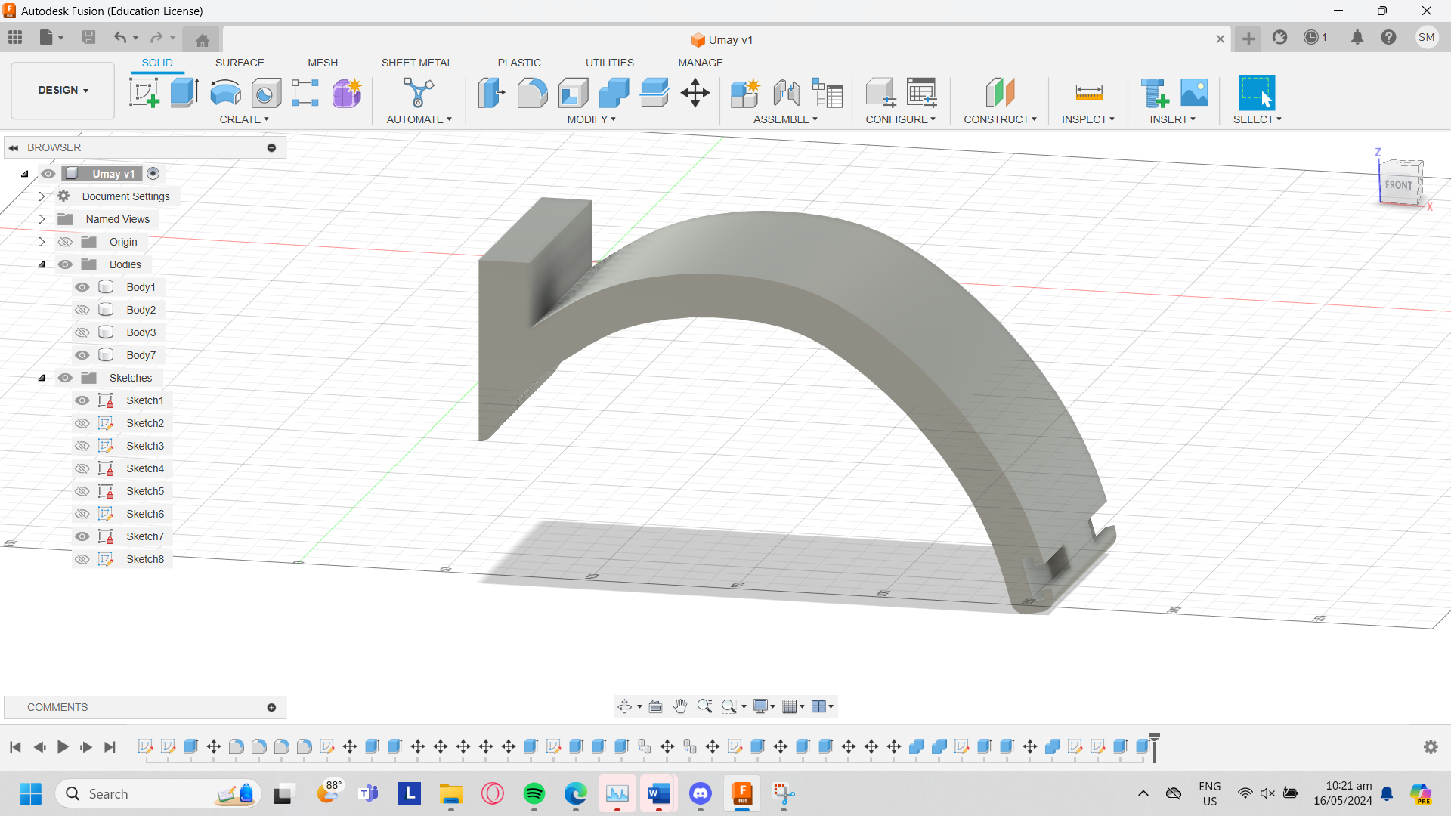Screen dimensions: 1451x816
Task: Select the Move/Copy tool
Action: point(695,93)
